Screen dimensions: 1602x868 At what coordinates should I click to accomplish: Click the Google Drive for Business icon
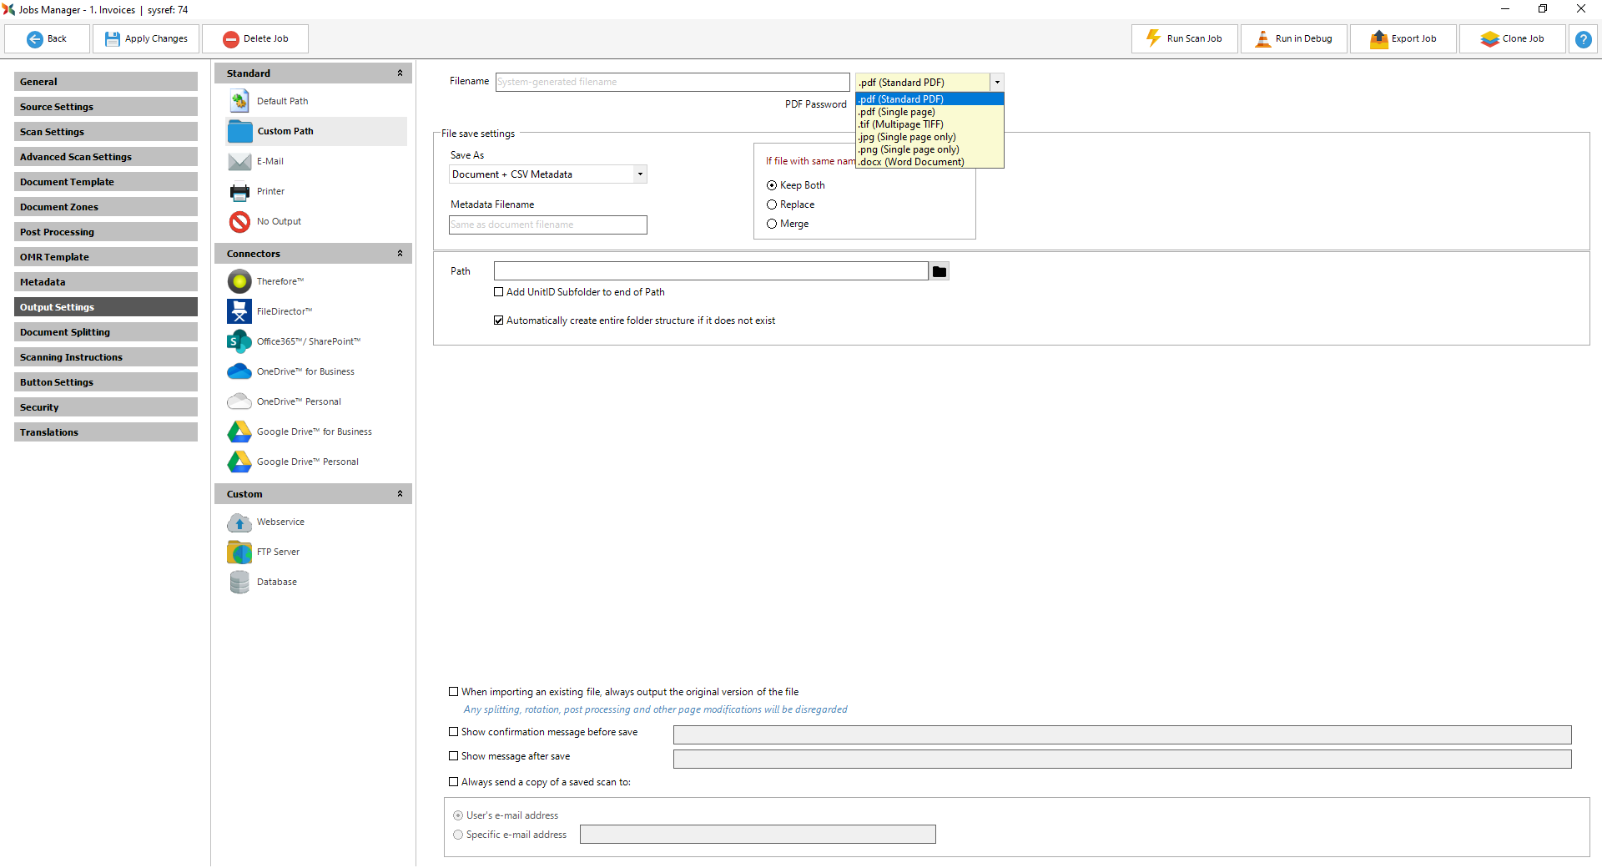239,432
